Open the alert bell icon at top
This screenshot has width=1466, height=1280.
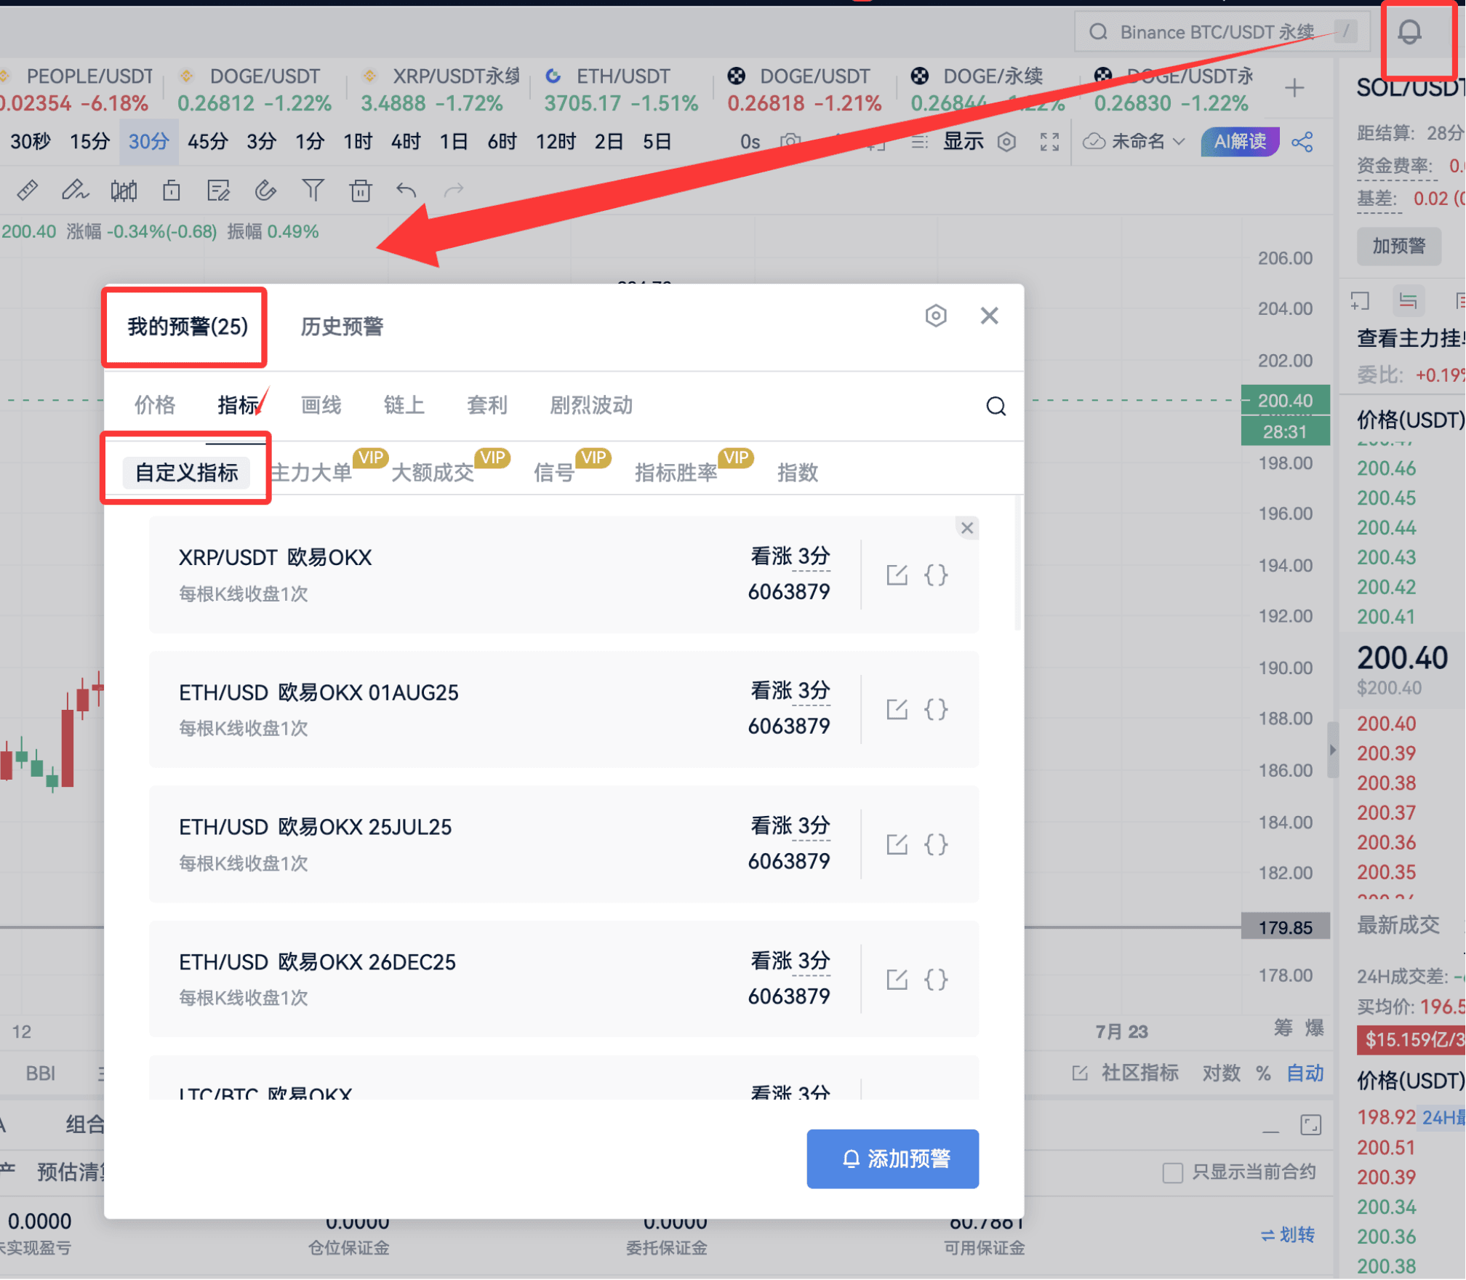point(1409,32)
